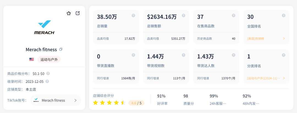The image size is (297, 113).
Task: Expand the [运动与户外] category ranking arrow
Action: pyautogui.click(x=284, y=78)
